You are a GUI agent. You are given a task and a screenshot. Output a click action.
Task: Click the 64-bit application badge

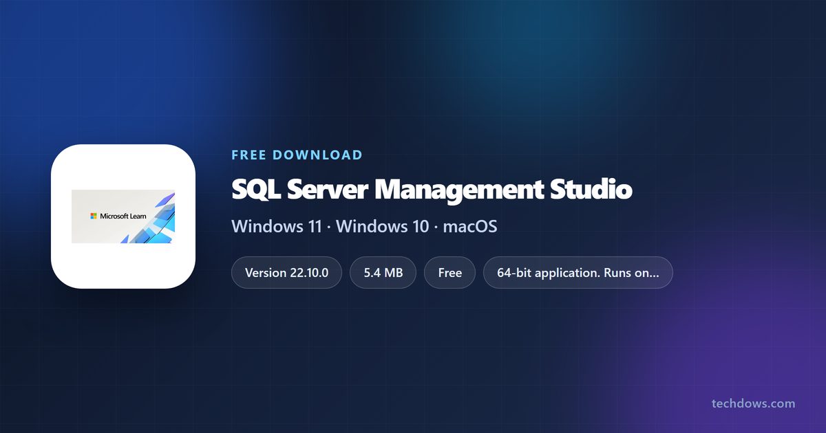click(x=578, y=273)
